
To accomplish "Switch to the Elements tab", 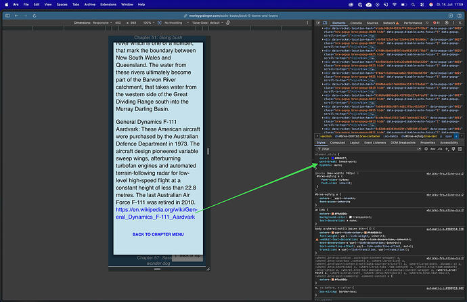I will tap(338, 23).
